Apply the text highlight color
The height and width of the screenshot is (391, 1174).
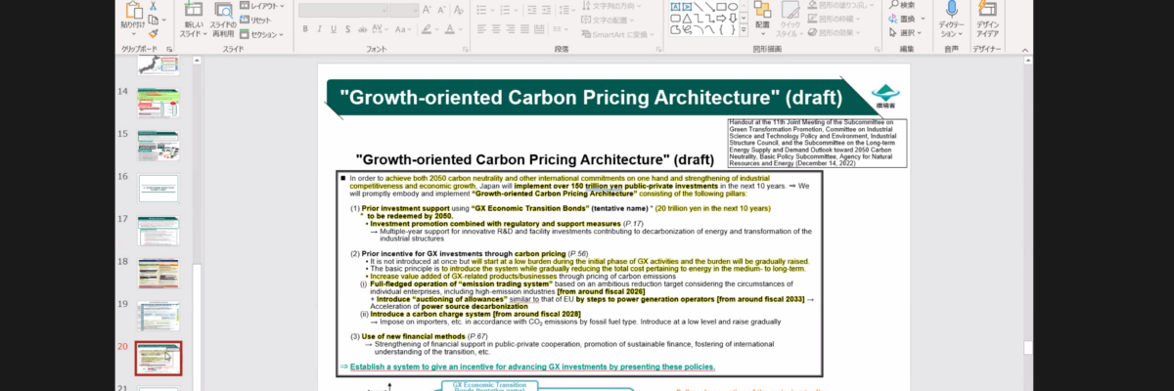(x=427, y=29)
